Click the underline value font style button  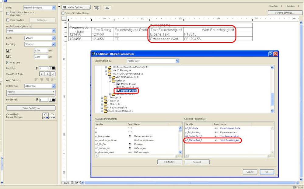pos(53,74)
